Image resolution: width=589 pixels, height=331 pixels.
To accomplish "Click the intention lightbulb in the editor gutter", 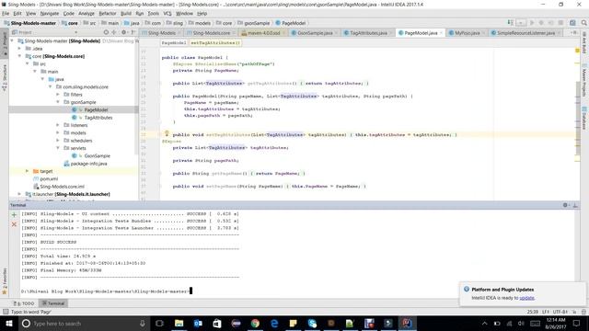I will pos(167,133).
